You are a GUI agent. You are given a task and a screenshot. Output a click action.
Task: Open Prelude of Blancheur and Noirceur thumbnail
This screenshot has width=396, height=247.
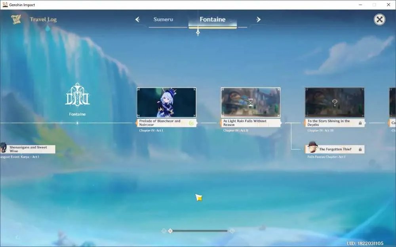coord(166,102)
